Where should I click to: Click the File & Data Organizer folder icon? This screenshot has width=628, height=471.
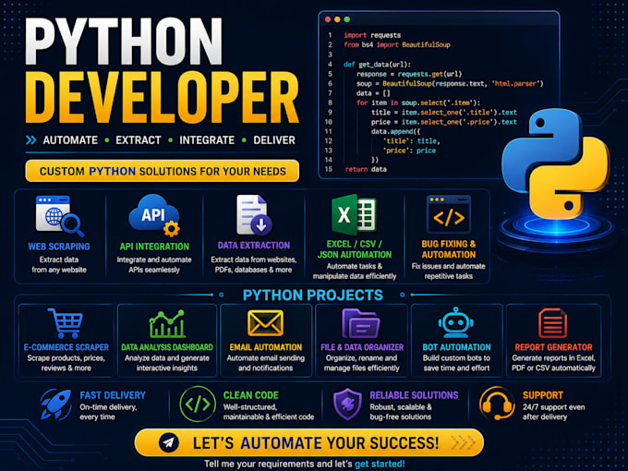click(x=361, y=323)
